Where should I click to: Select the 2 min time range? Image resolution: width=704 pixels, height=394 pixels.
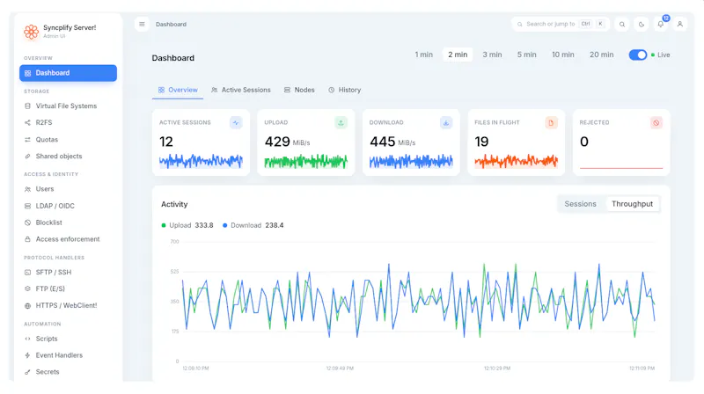[x=458, y=55]
